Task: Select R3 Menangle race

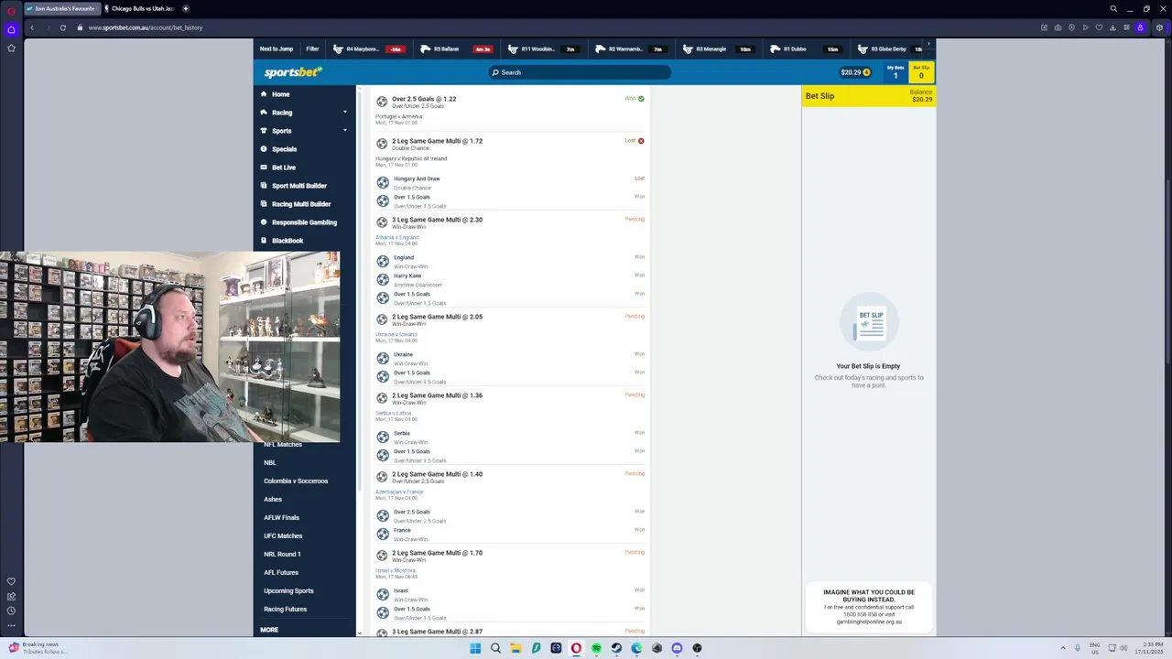Action: [x=718, y=49]
